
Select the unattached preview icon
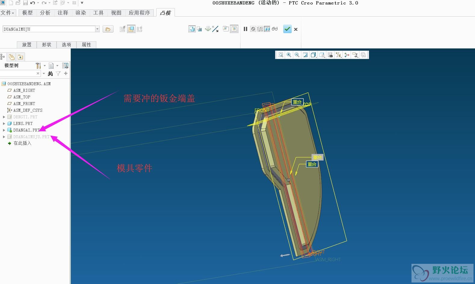260,29
